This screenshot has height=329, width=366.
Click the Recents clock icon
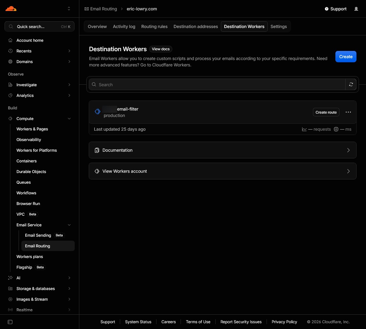coord(10,51)
